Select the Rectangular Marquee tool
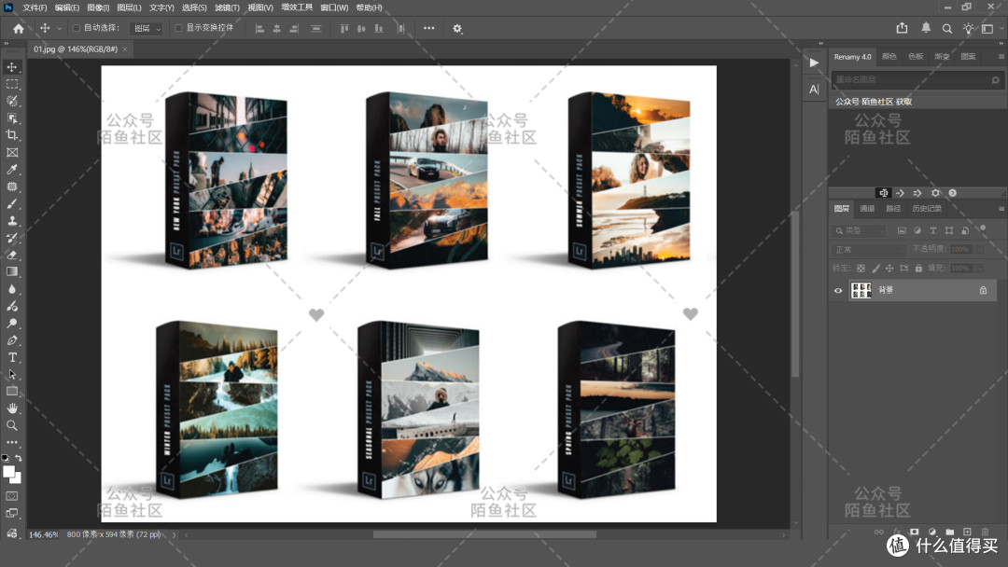 pyautogui.click(x=11, y=84)
